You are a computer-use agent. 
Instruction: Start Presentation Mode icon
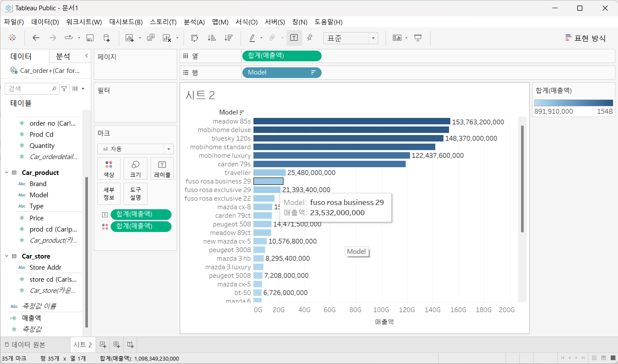418,38
